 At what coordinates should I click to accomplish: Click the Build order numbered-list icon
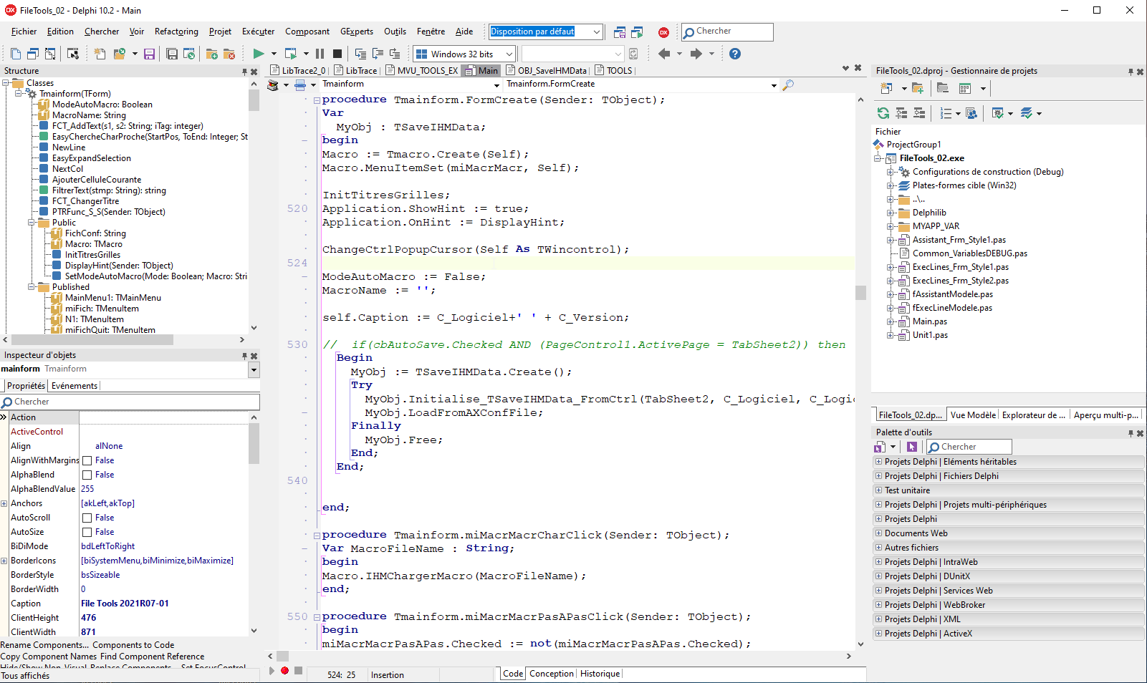pyautogui.click(x=946, y=113)
